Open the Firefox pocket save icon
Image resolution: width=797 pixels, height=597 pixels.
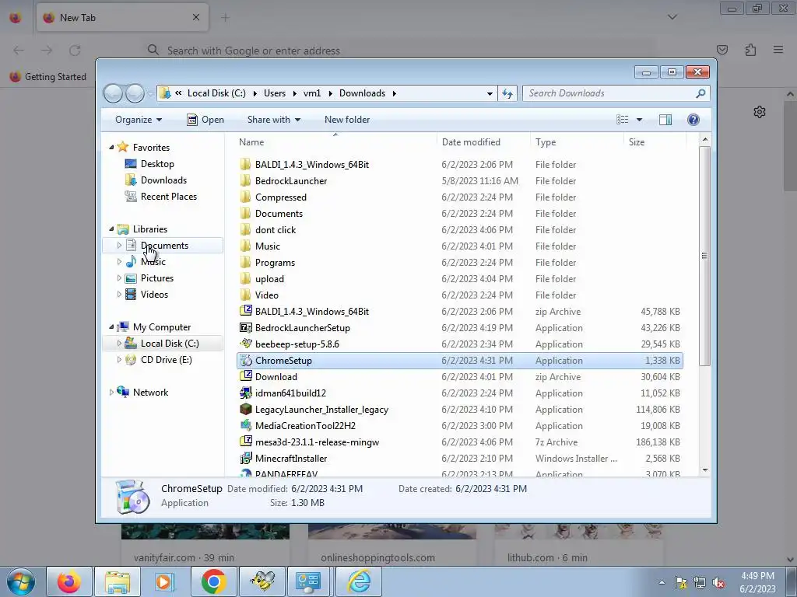pyautogui.click(x=722, y=50)
